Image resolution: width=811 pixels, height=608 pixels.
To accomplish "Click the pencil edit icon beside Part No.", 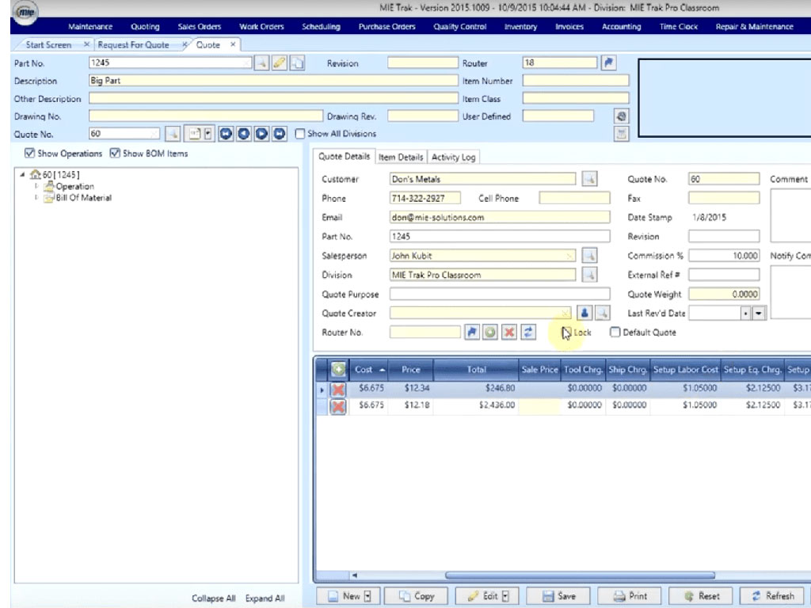I will pyautogui.click(x=279, y=63).
